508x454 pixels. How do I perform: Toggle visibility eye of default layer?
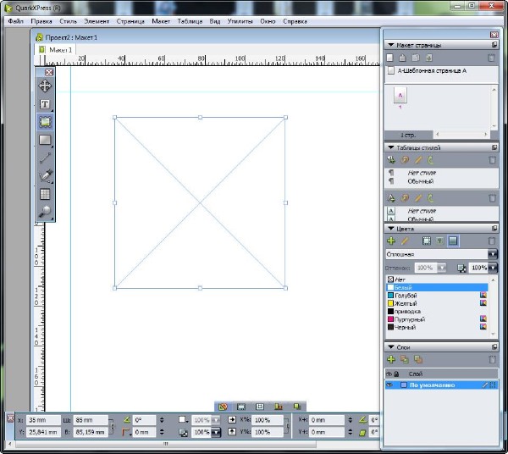pyautogui.click(x=389, y=385)
